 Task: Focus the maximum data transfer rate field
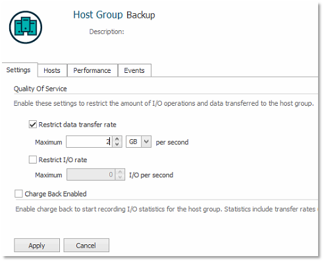(90, 142)
